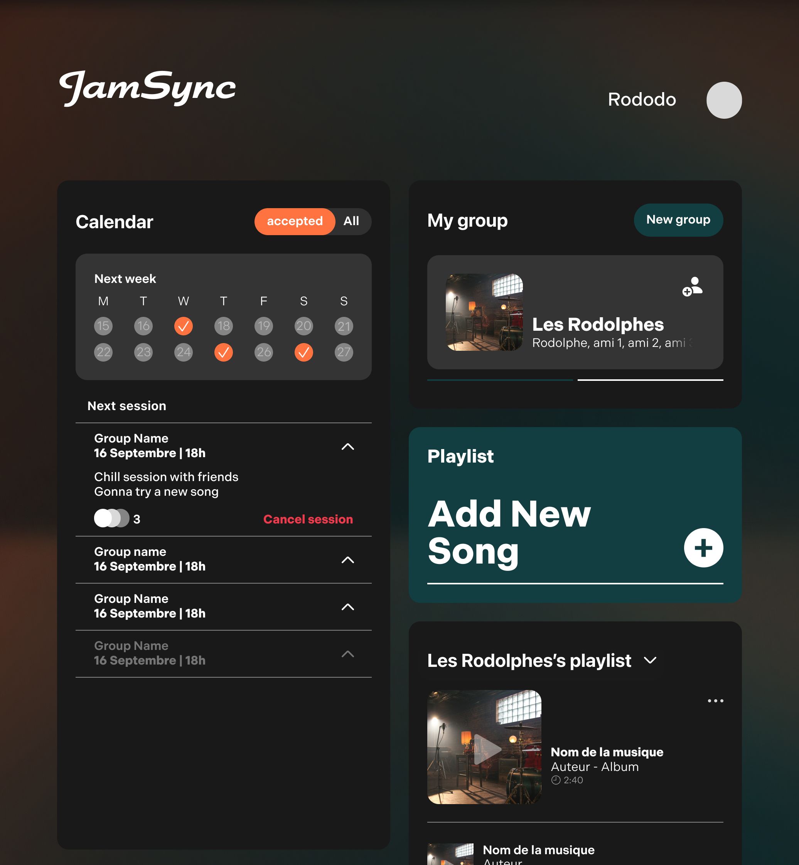This screenshot has height=865, width=799.
Task: Expand the second Group name session
Action: point(347,560)
